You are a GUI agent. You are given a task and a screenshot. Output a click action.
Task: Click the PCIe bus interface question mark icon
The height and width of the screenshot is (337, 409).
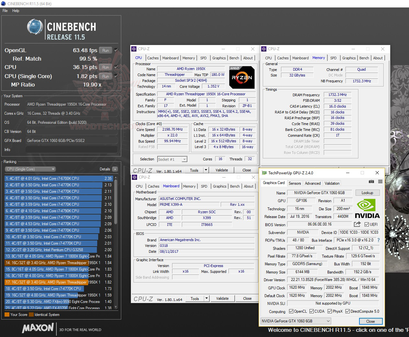(379, 240)
